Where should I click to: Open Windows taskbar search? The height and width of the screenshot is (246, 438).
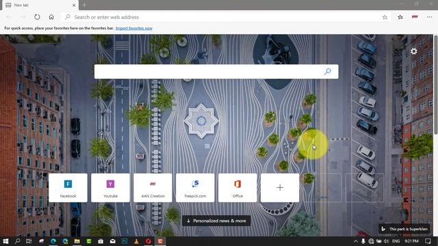[x=17, y=241]
